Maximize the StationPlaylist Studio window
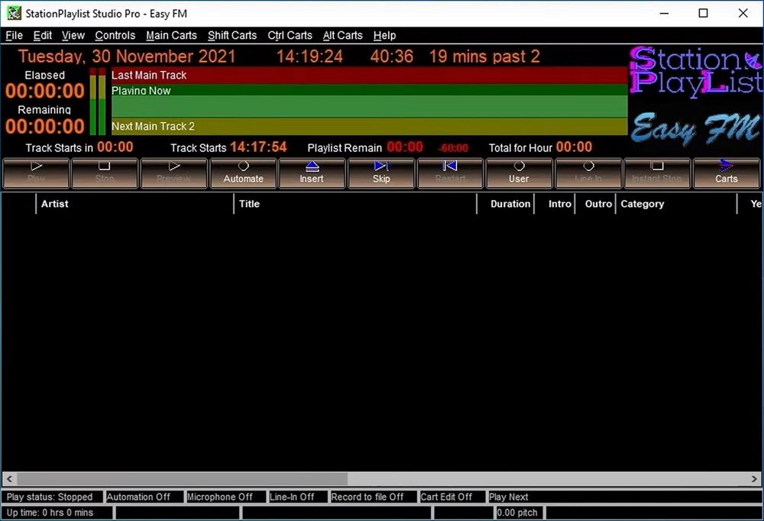Image resolution: width=764 pixels, height=521 pixels. [703, 13]
